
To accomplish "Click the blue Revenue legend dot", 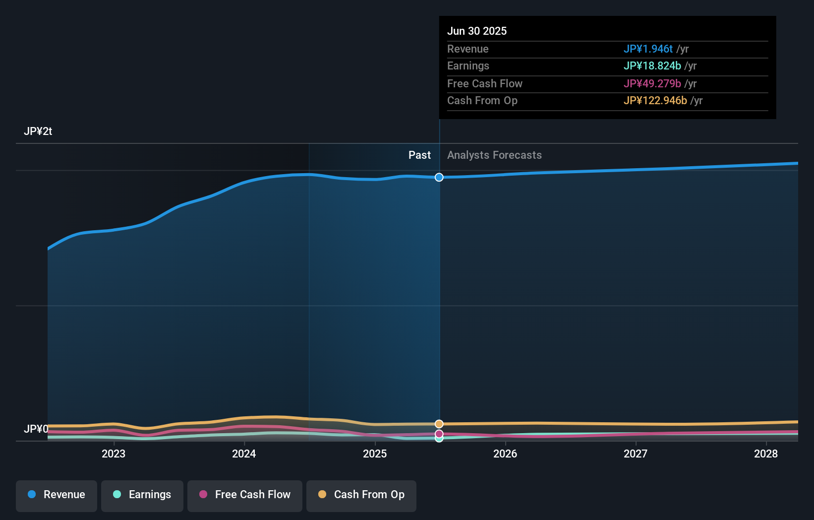I will 32,495.
